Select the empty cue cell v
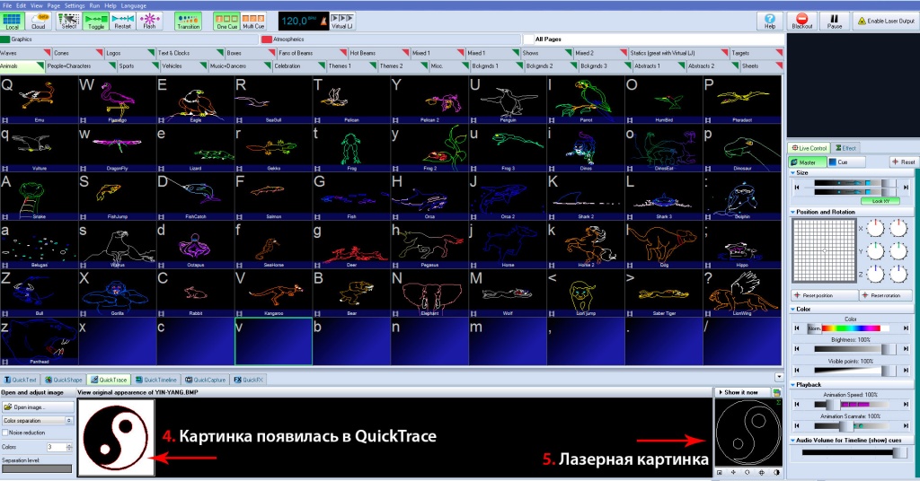Image resolution: width=920 pixels, height=481 pixels. (273, 342)
